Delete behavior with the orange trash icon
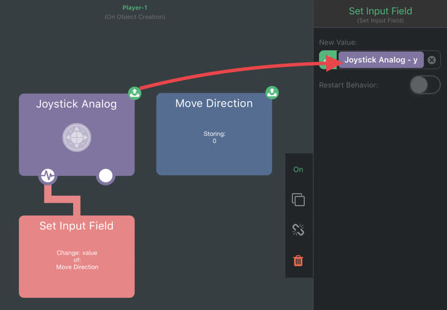Viewport: 447px width, 310px height. (298, 261)
